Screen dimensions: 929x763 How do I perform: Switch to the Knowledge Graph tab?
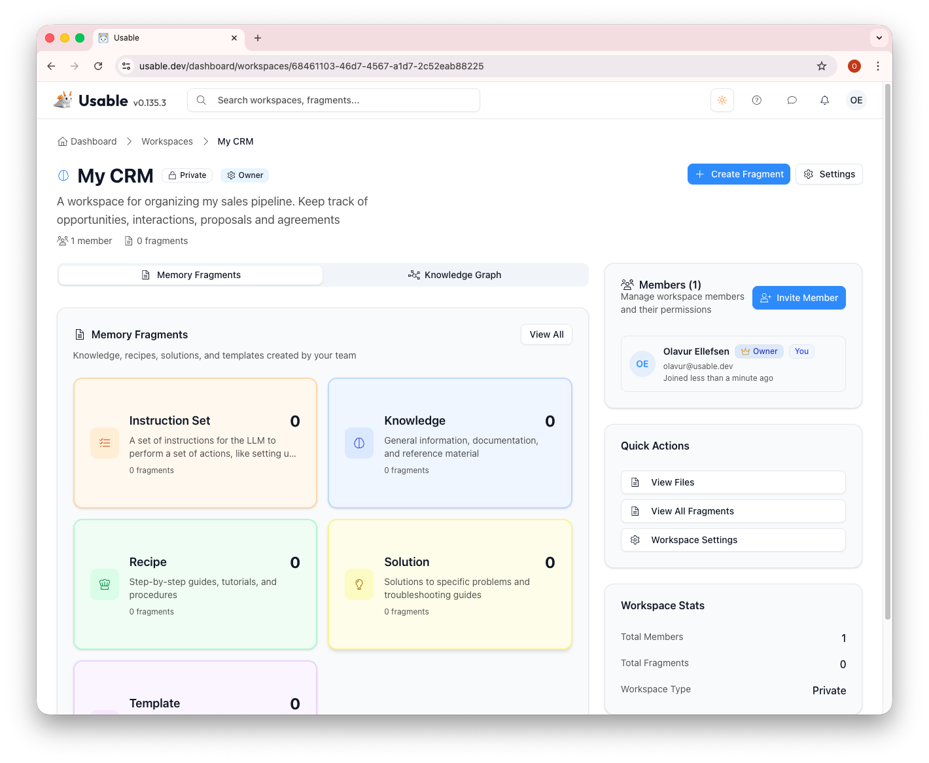point(455,275)
